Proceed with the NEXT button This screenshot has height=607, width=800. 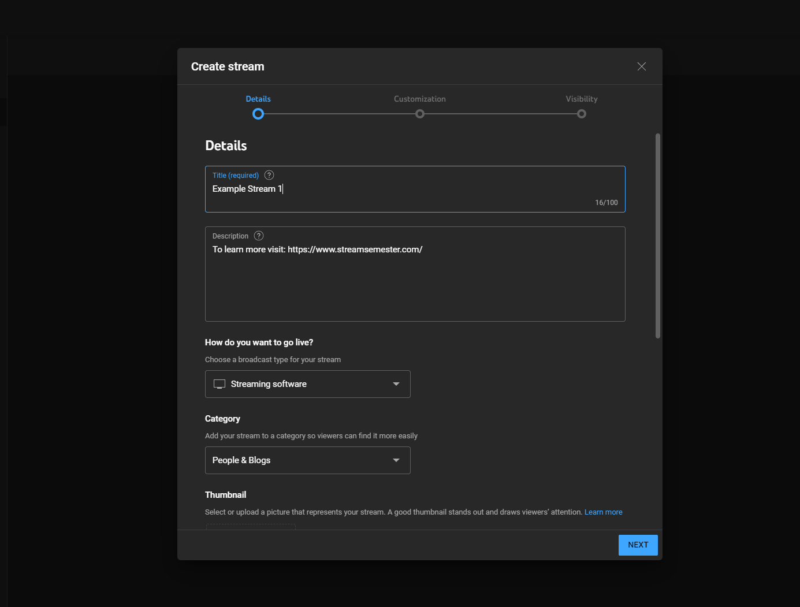[x=638, y=545]
